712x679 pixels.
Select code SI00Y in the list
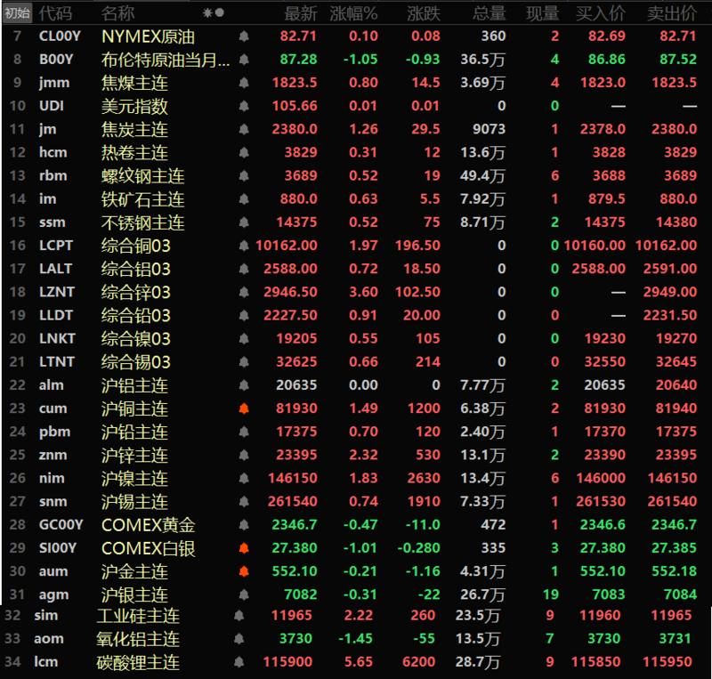pos(58,548)
